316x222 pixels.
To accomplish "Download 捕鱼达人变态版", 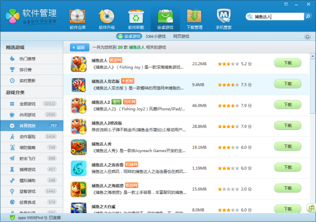I will pos(288,84).
